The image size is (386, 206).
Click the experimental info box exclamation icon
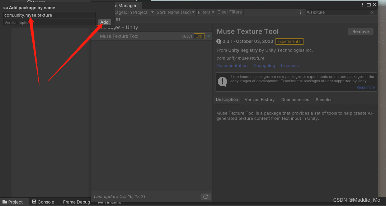click(222, 82)
